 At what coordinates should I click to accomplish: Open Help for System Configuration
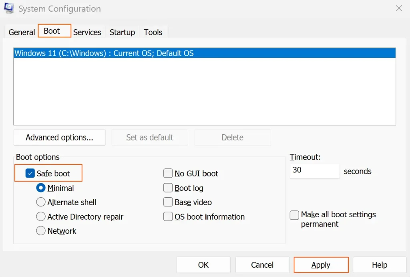[x=380, y=265]
